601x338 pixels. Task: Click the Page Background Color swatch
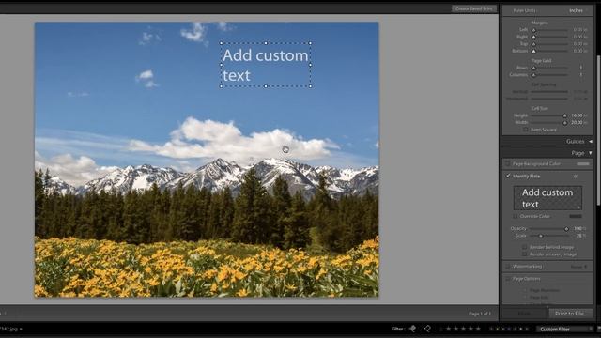tap(583, 163)
